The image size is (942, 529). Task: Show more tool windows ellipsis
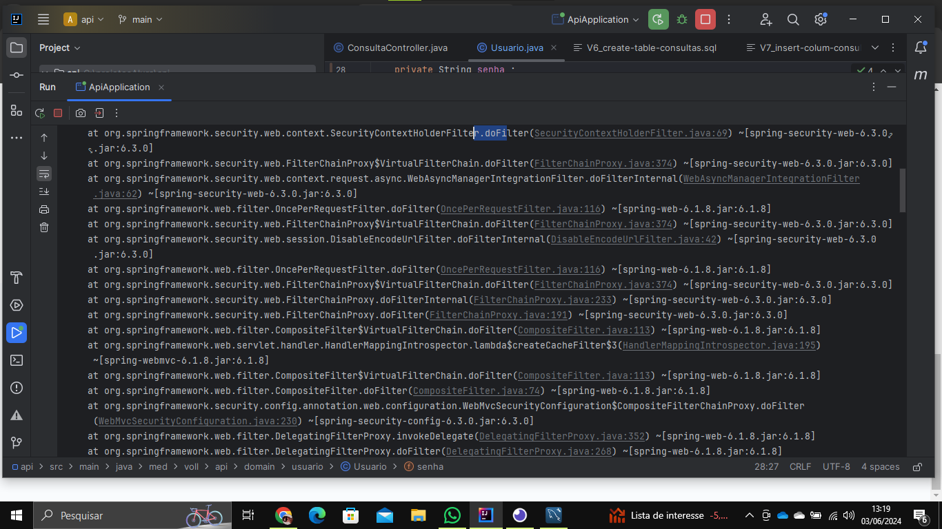(17, 138)
